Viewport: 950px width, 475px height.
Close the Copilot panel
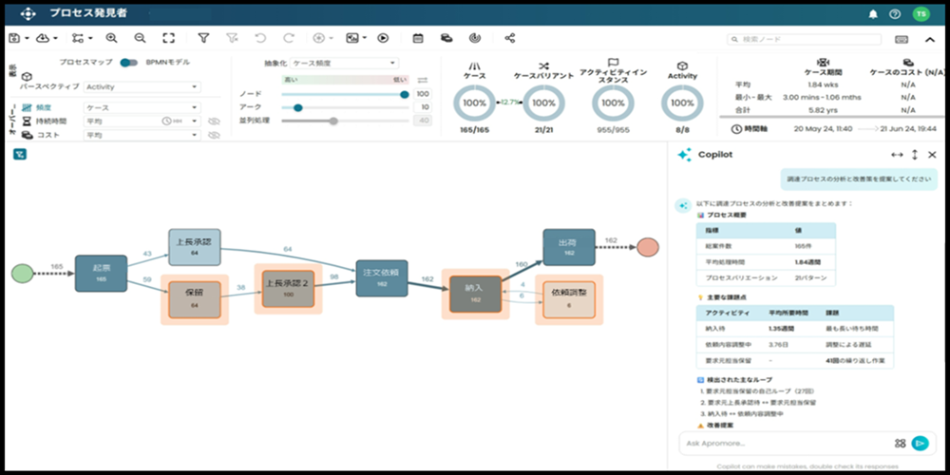(x=932, y=155)
